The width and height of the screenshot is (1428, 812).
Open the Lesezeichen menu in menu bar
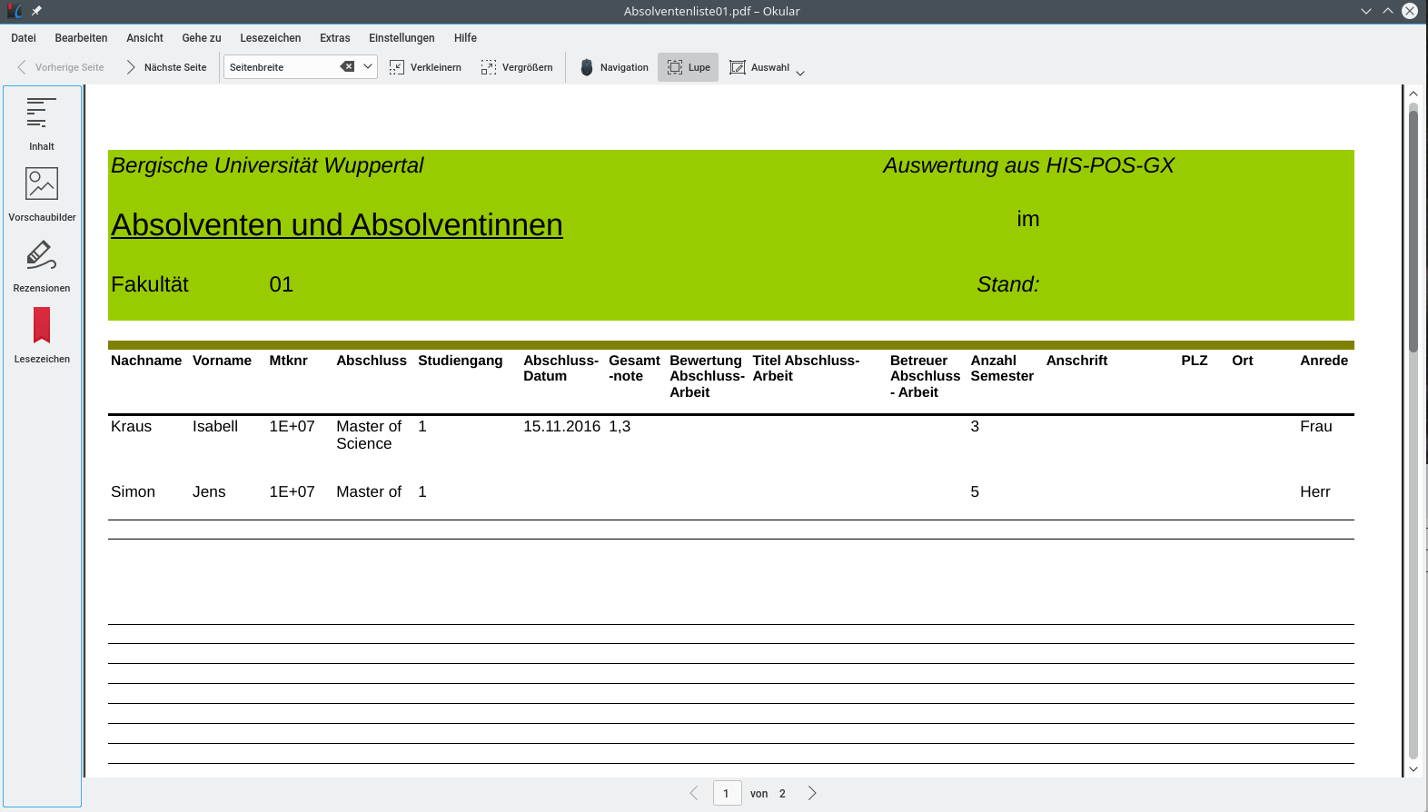coord(270,38)
